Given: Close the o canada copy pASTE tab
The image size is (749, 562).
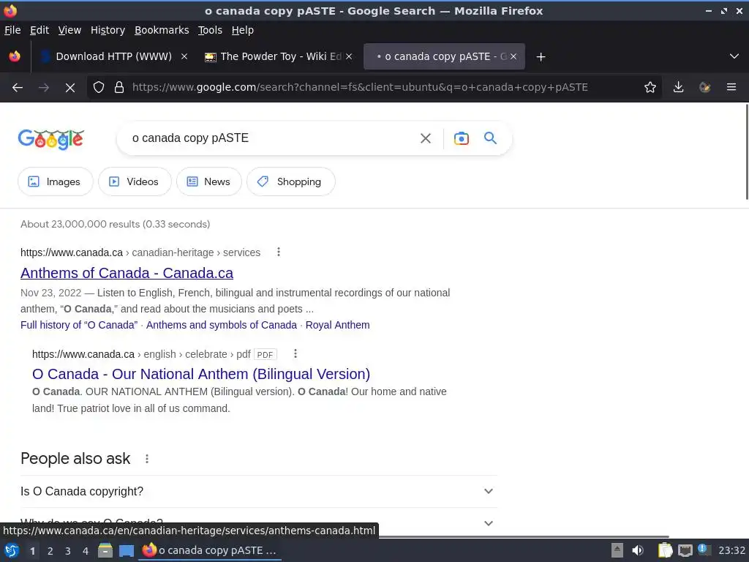Looking at the screenshot, I should pos(513,56).
